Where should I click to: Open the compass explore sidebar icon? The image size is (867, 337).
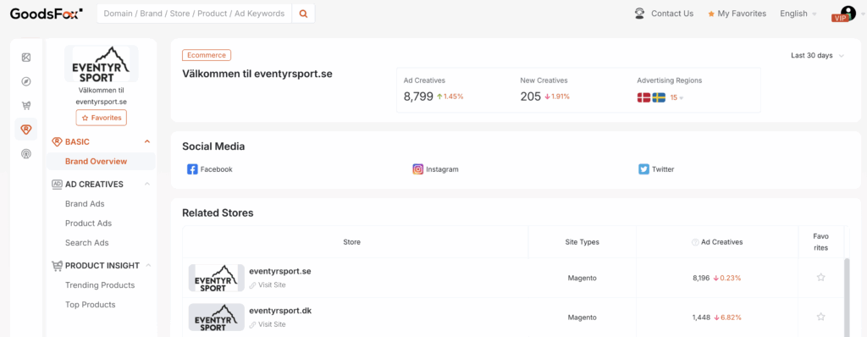26,82
